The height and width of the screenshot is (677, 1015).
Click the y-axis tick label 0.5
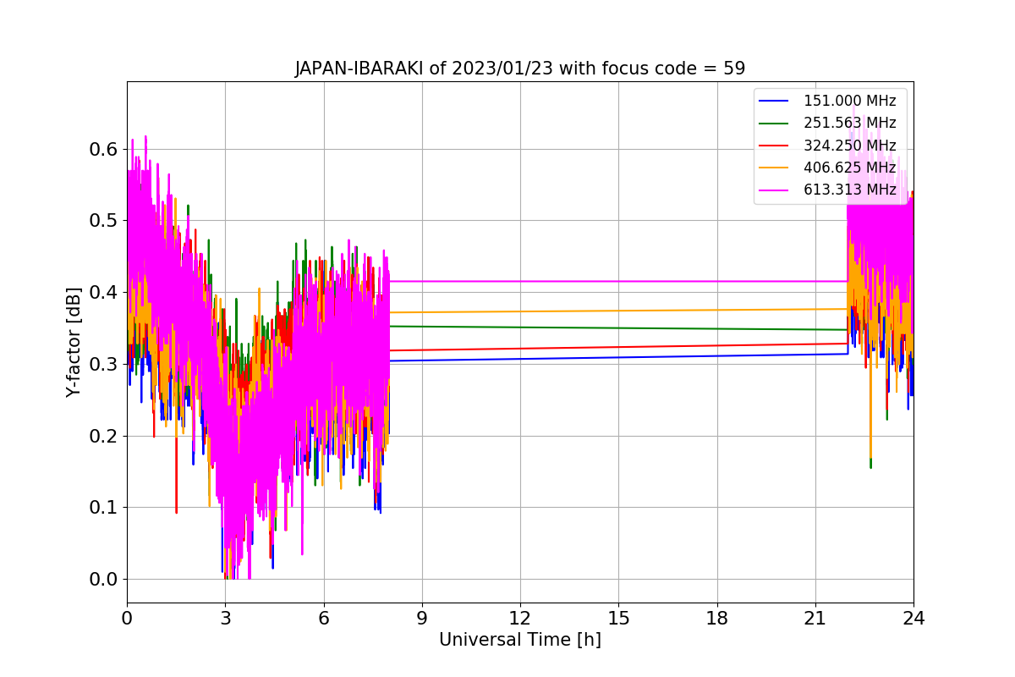point(105,221)
